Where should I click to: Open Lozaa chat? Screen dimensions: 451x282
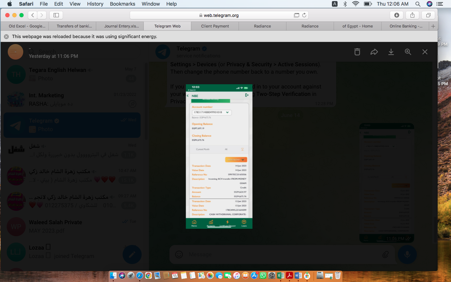[72, 252]
